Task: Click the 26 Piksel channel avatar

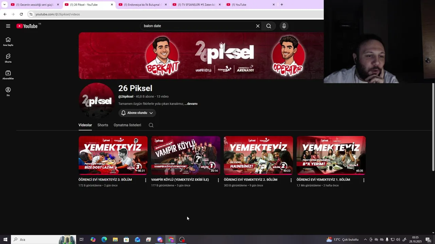Action: pos(97,100)
